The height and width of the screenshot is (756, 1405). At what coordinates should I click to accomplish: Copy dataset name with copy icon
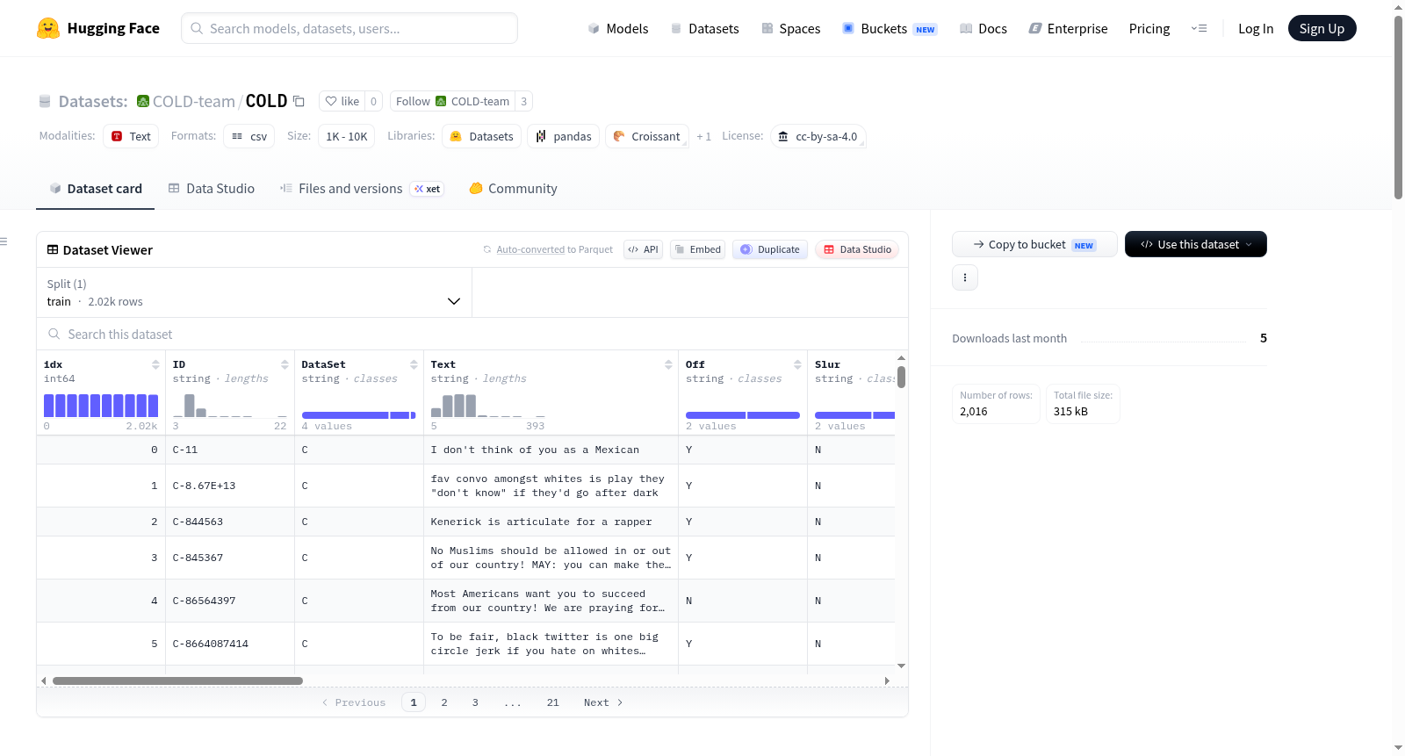click(299, 101)
